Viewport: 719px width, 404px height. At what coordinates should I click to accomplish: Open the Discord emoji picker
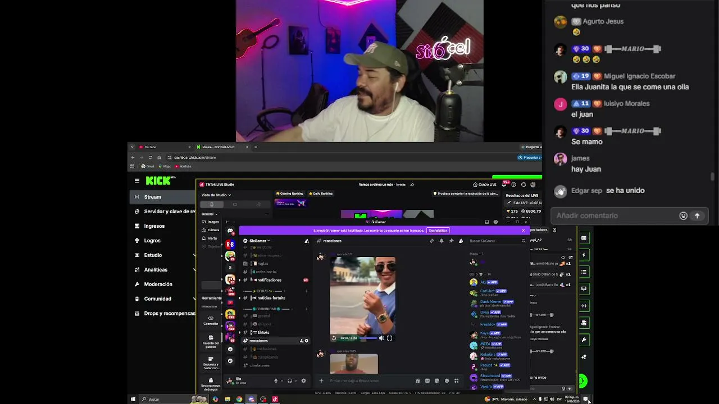pyautogui.click(x=447, y=380)
